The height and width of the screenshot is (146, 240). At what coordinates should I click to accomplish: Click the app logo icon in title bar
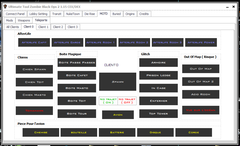click(x=5, y=7)
